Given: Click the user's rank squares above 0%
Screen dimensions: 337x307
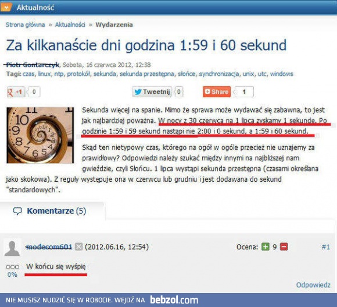Looking at the screenshot, I should coord(12,267).
